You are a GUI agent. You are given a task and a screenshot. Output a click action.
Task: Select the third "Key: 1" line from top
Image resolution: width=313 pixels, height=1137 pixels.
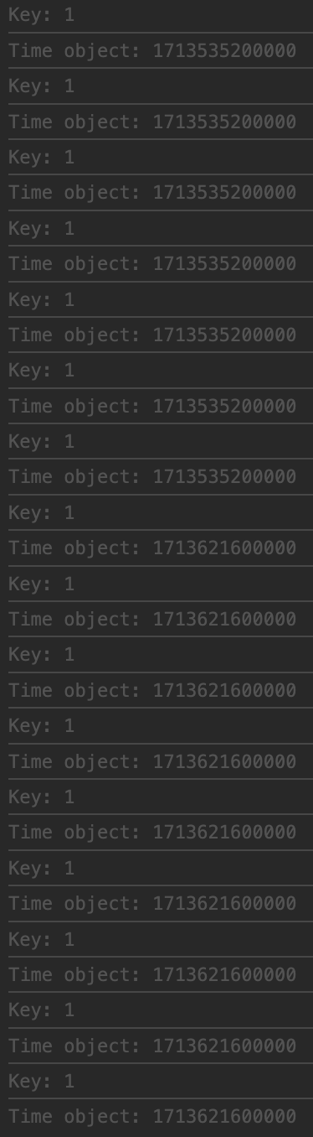[x=41, y=158]
